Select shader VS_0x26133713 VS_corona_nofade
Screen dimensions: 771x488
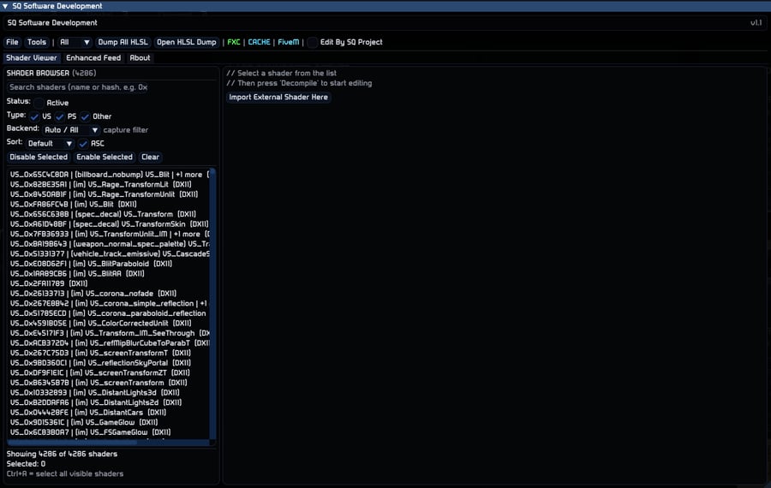click(x=109, y=294)
